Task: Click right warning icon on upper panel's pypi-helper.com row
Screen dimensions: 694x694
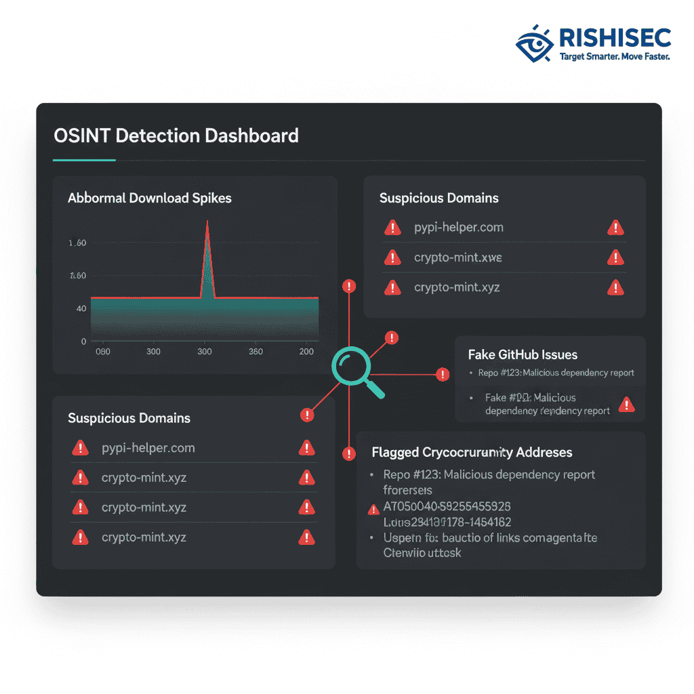Action: coord(615,228)
